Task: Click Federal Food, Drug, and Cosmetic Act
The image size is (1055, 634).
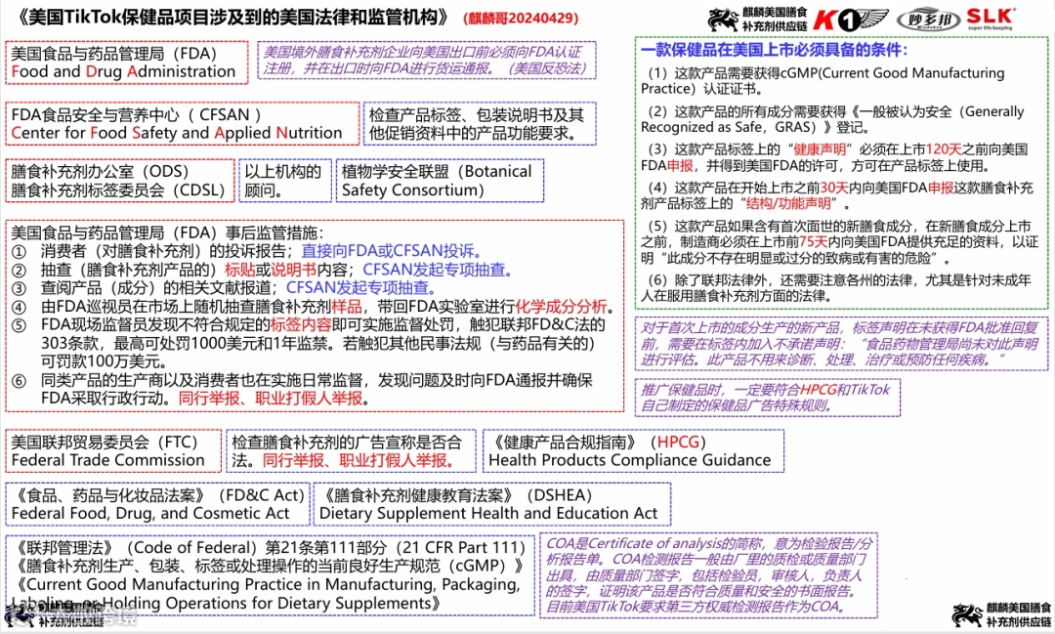Action: coord(150,514)
